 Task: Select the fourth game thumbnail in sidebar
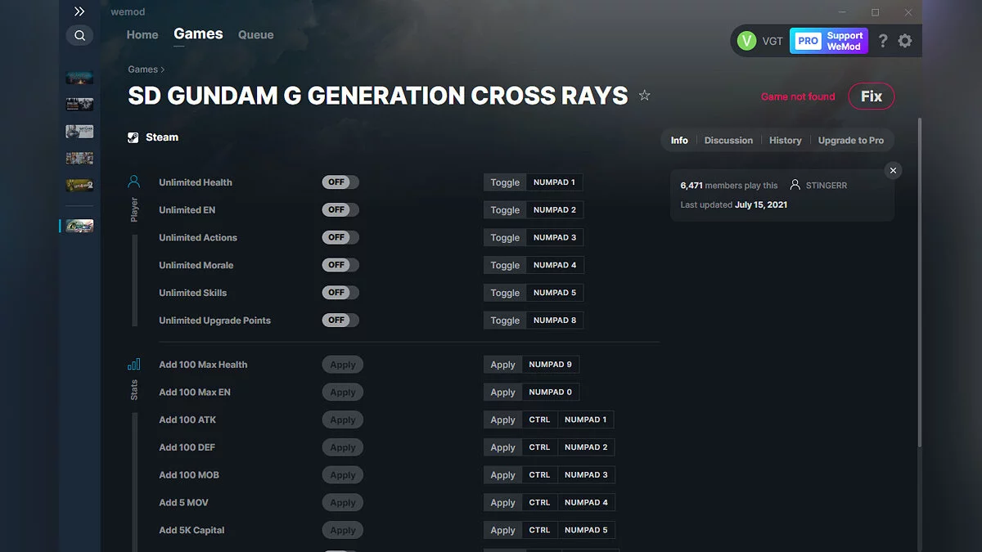coord(79,159)
